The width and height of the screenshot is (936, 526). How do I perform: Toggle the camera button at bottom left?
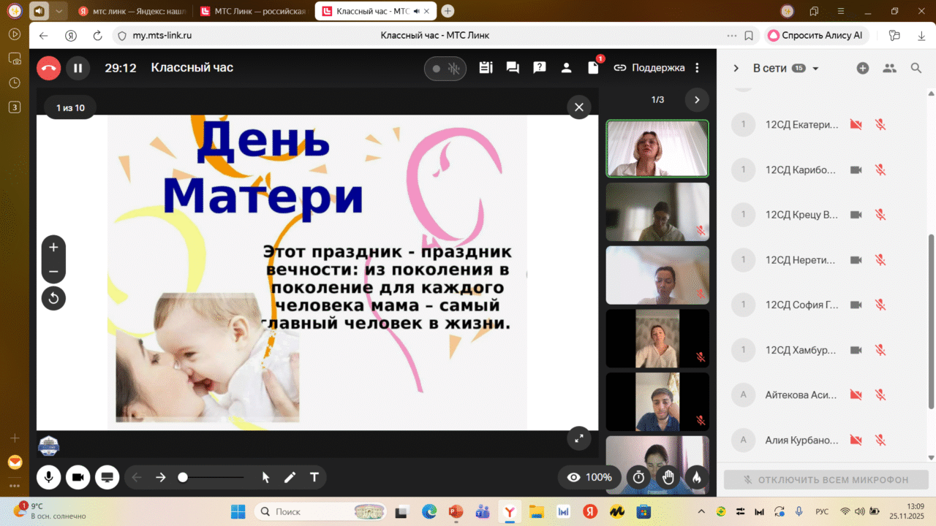pyautogui.click(x=78, y=477)
